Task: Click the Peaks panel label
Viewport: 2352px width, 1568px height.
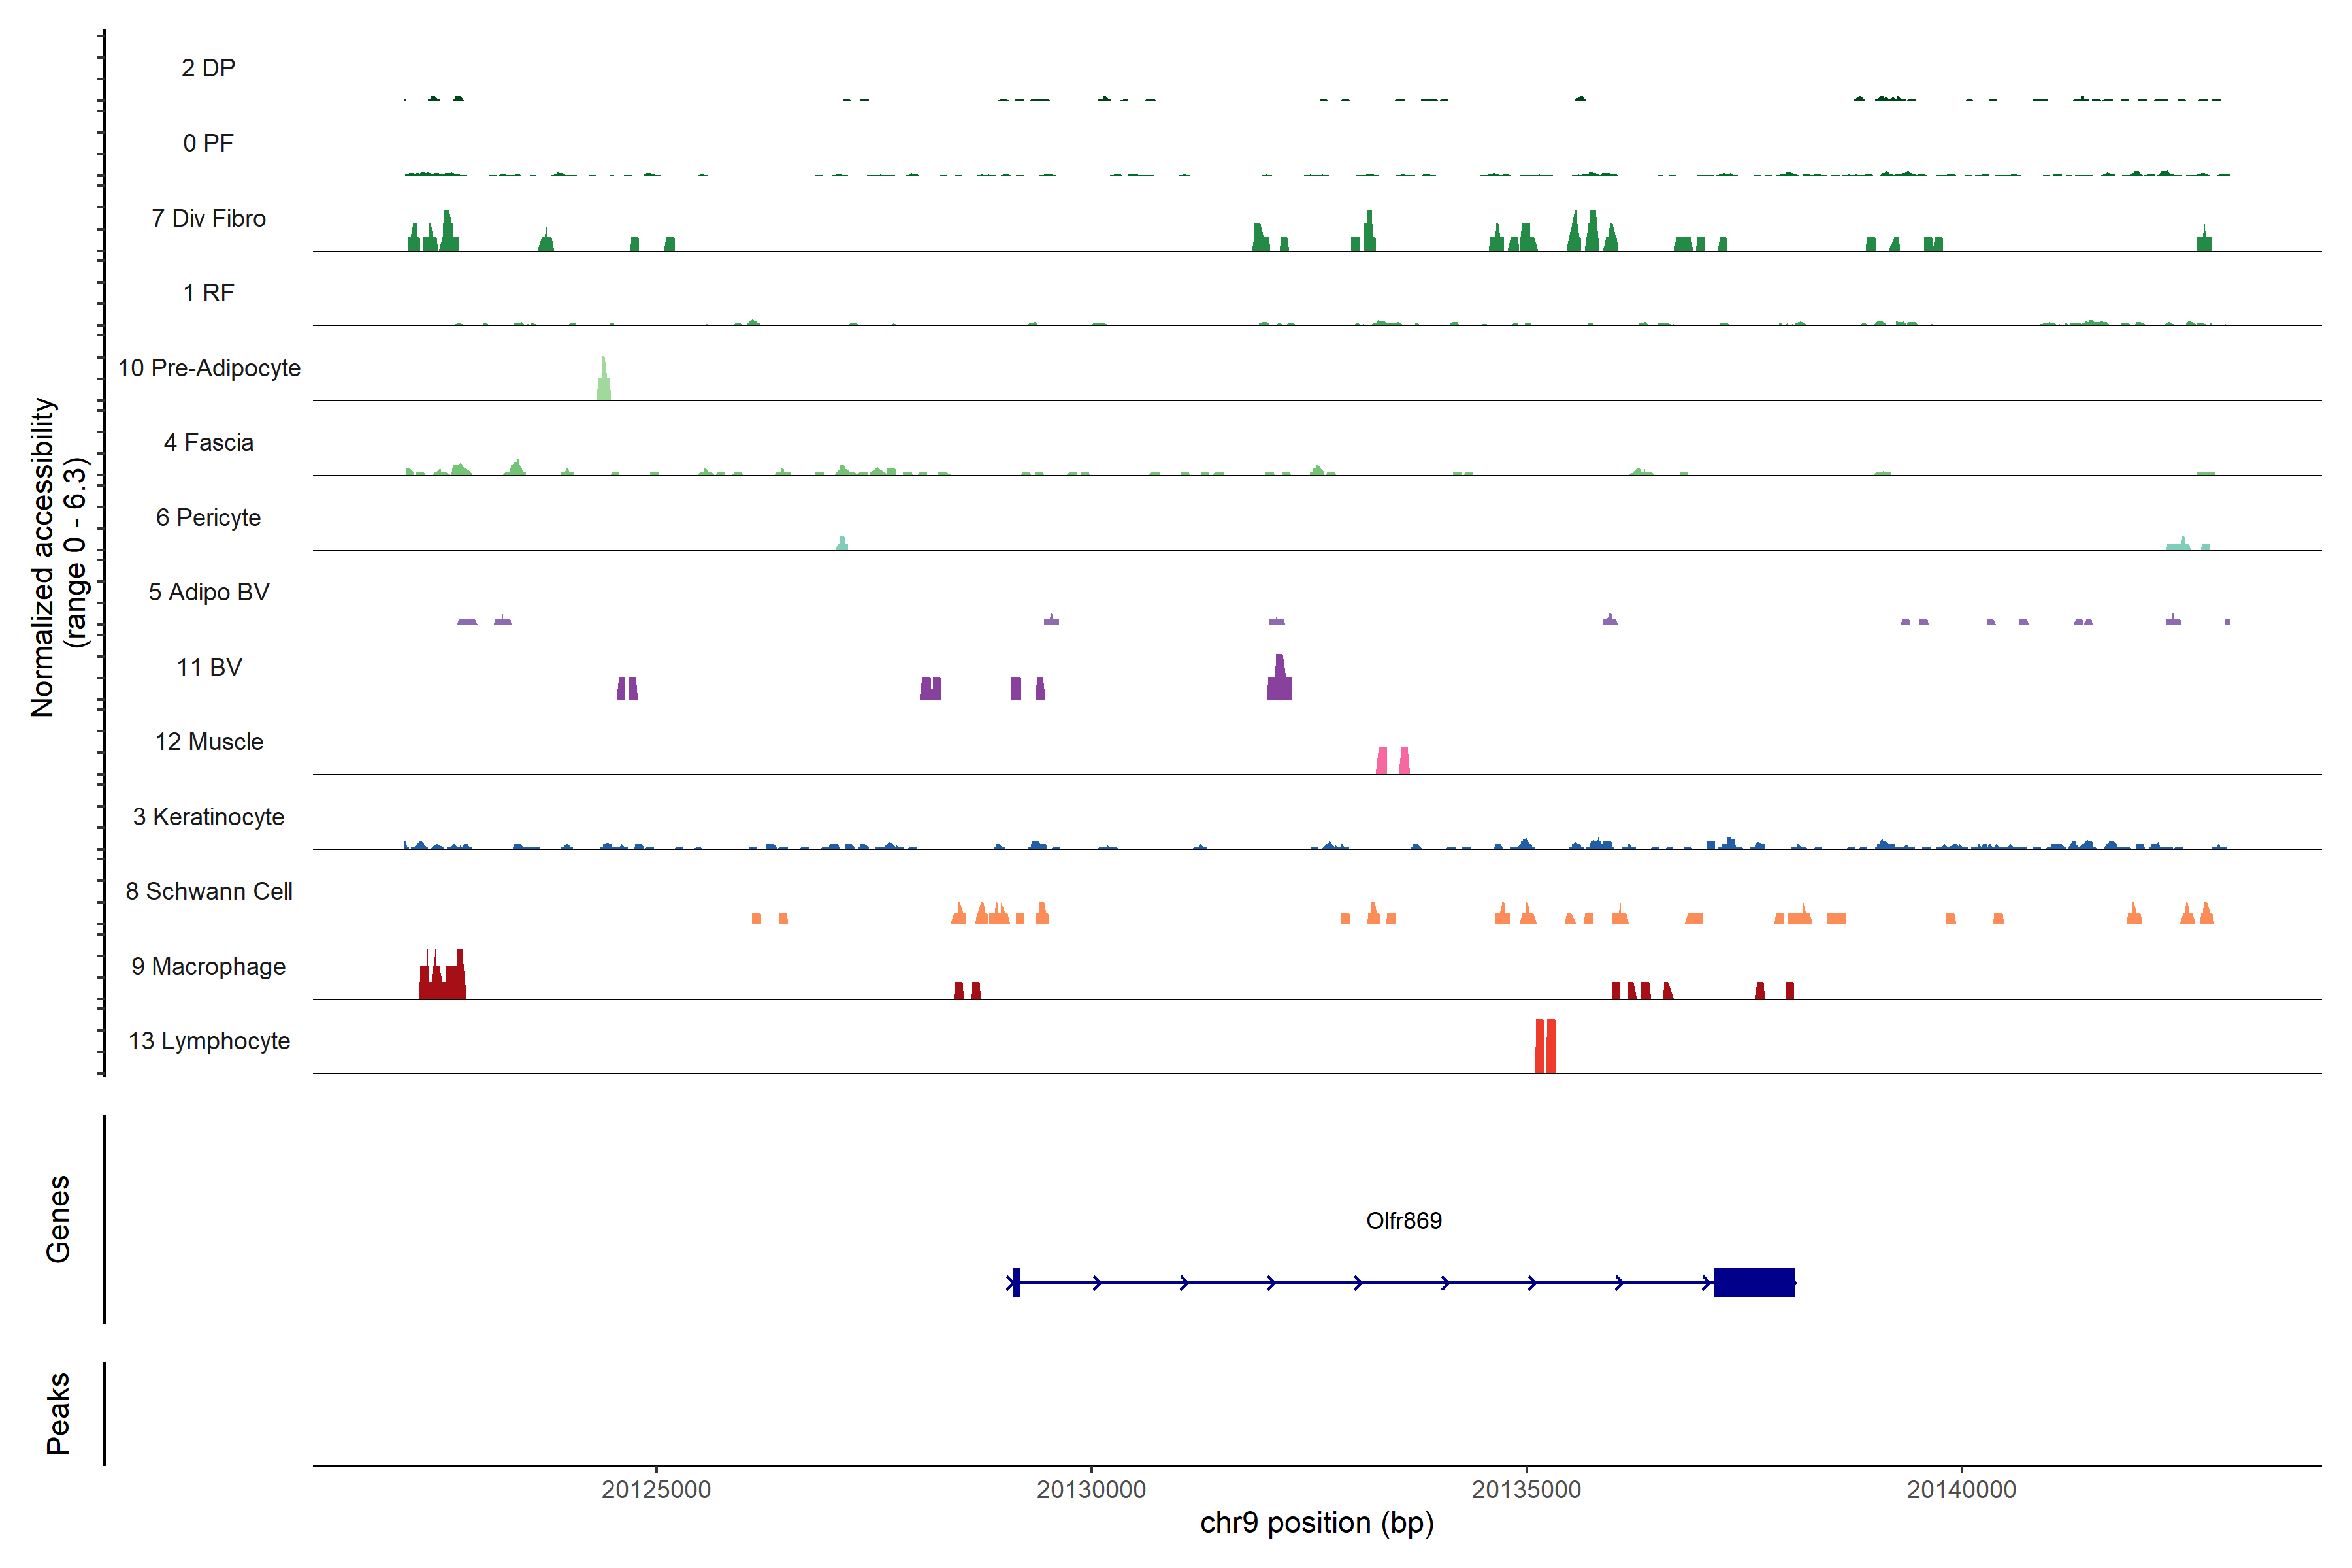Action: [58, 1412]
